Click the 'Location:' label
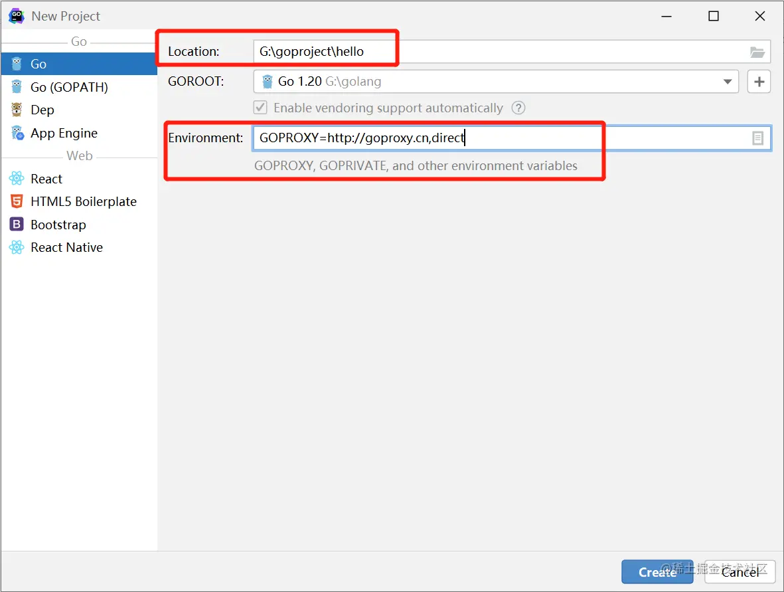 pos(193,52)
